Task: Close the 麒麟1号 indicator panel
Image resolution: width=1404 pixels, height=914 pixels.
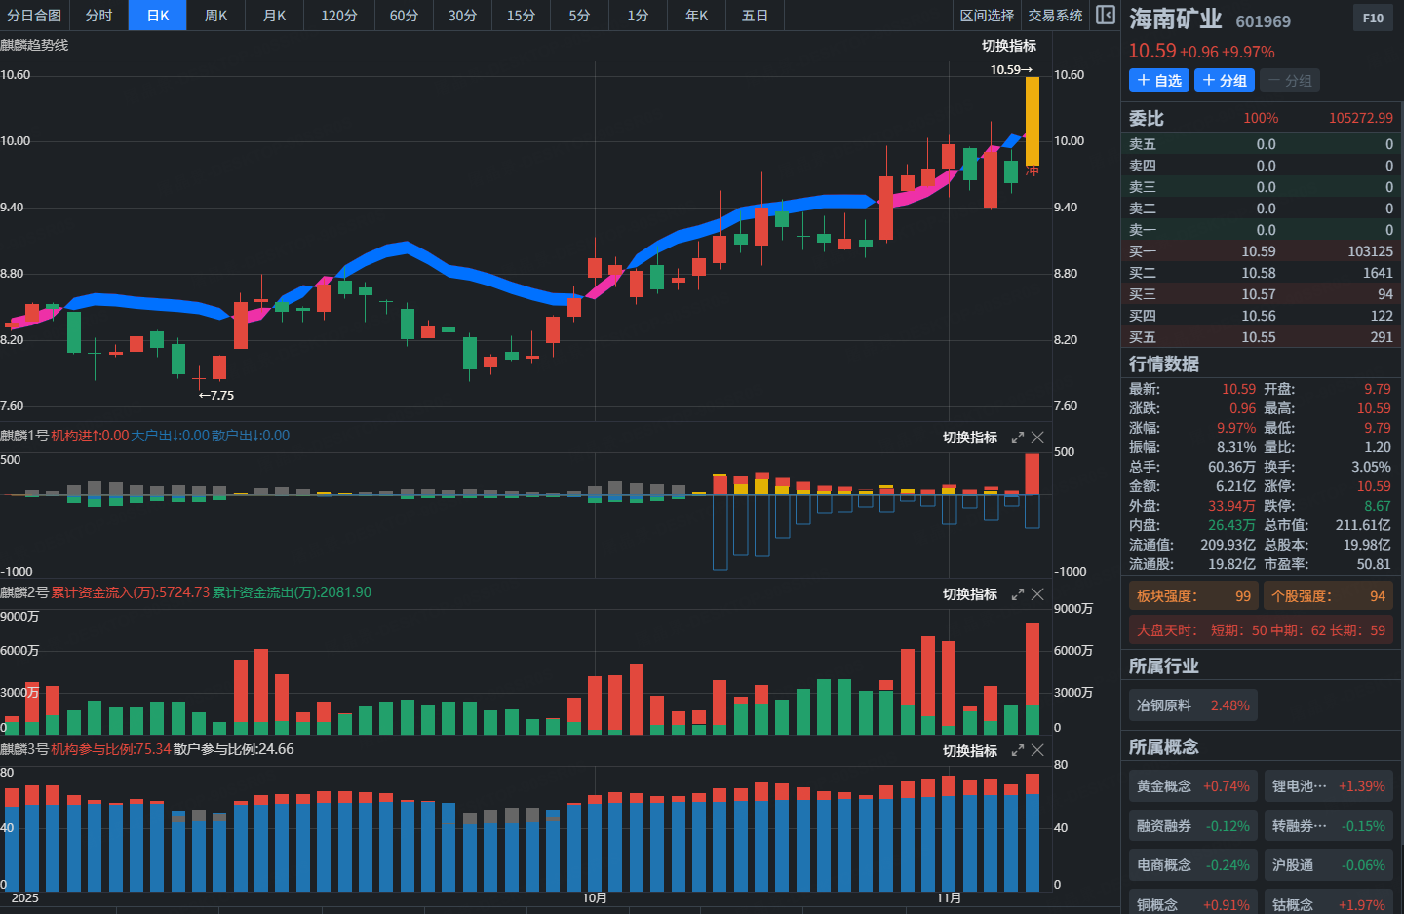Action: coord(1037,438)
